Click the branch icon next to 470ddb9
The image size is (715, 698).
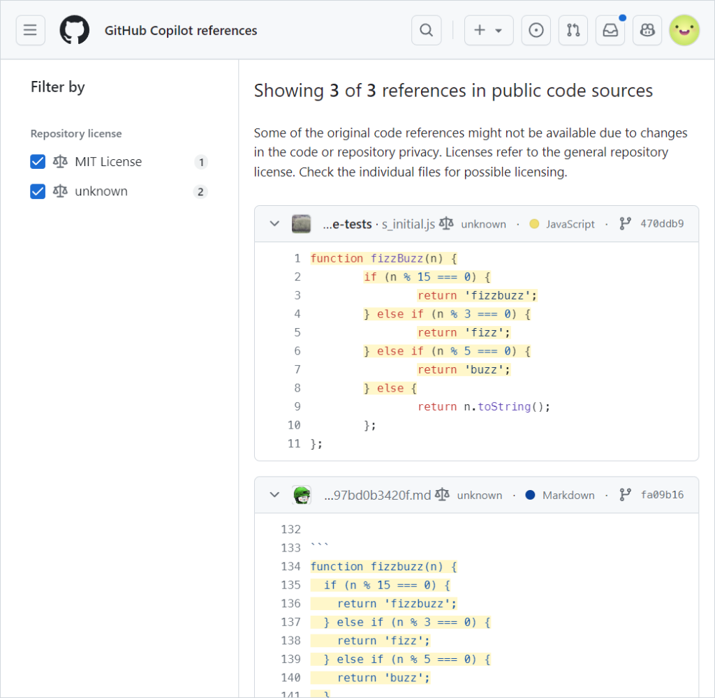[x=625, y=223]
